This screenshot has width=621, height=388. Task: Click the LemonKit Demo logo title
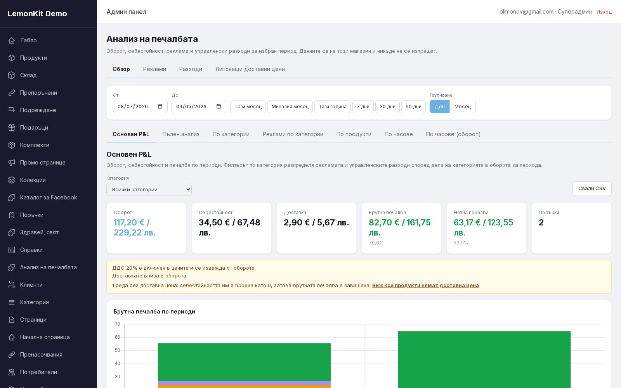[x=37, y=14]
